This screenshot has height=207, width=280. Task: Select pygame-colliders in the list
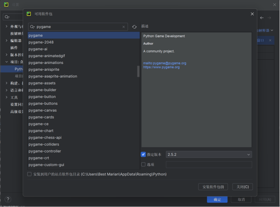[84, 144]
